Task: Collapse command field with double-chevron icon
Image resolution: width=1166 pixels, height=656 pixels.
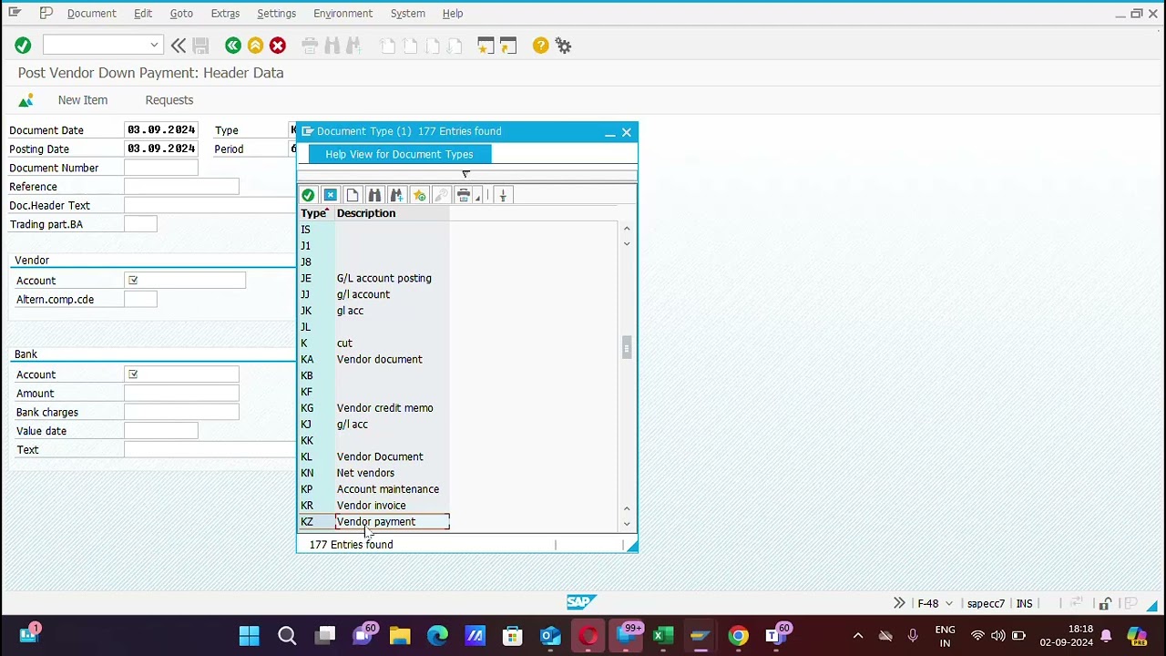Action: click(179, 45)
